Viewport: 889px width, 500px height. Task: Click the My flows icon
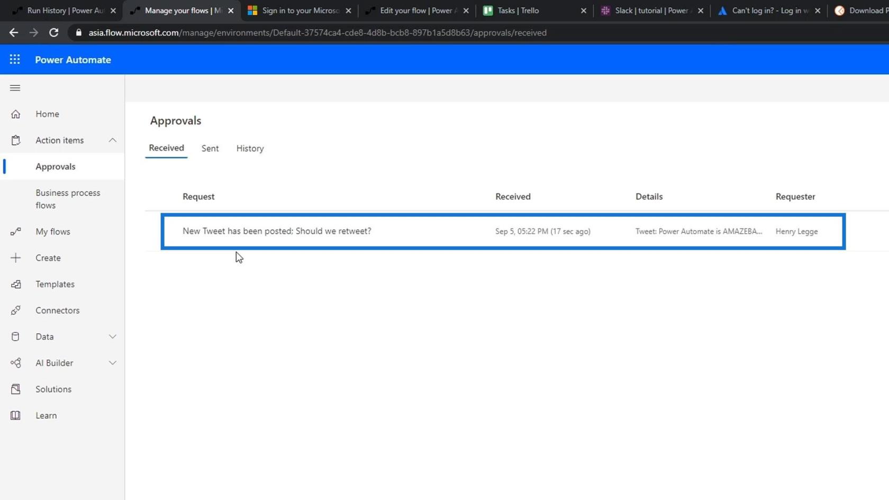coord(15,232)
